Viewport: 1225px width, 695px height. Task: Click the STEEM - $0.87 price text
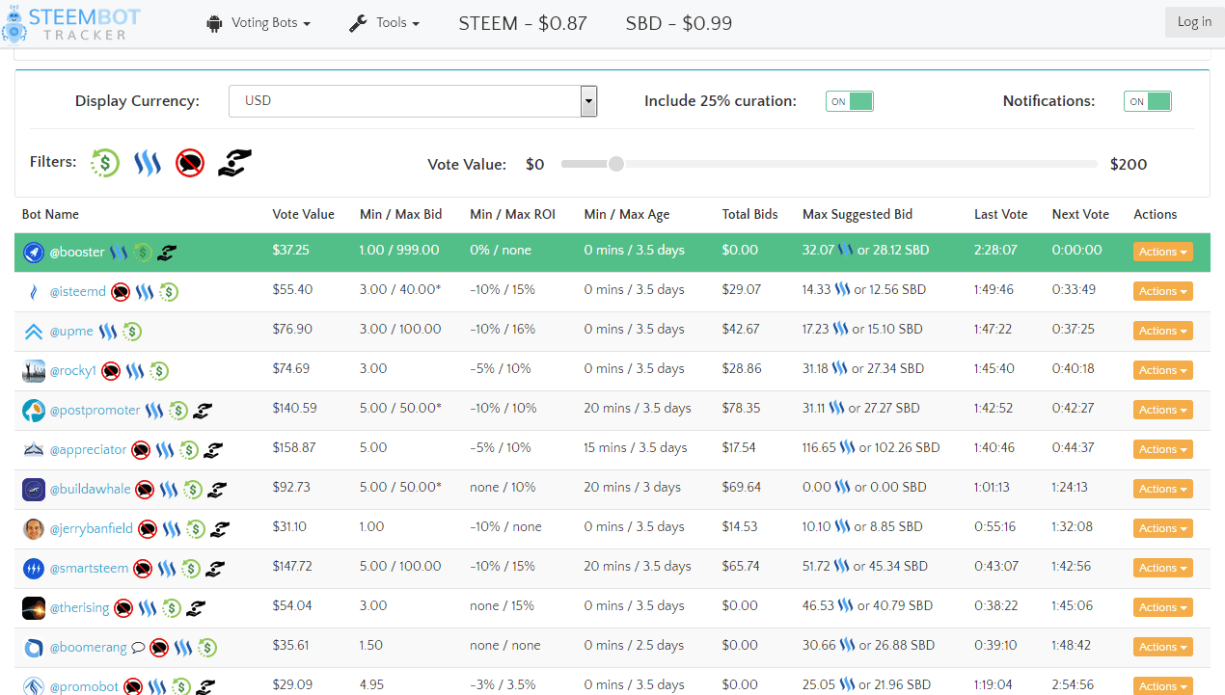[x=523, y=23]
